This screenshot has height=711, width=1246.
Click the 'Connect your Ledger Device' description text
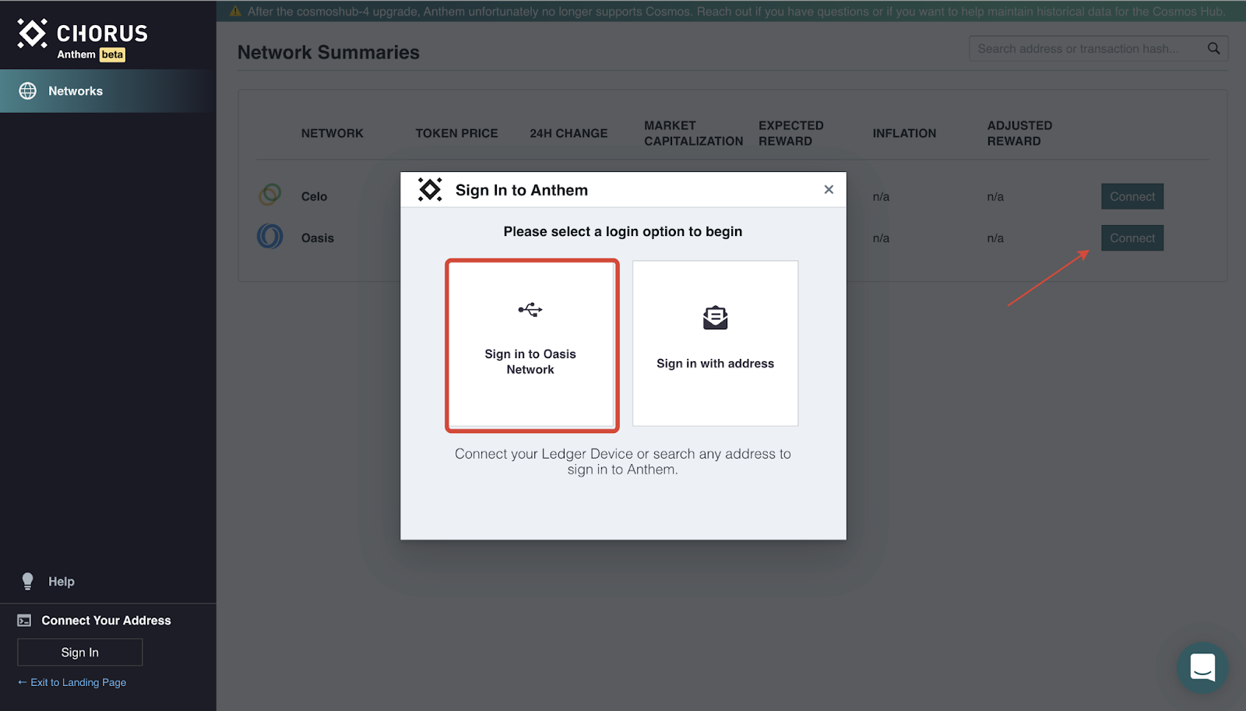623,462
